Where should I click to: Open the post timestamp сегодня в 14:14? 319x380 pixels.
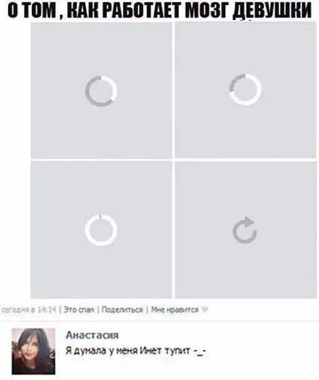(x=29, y=309)
